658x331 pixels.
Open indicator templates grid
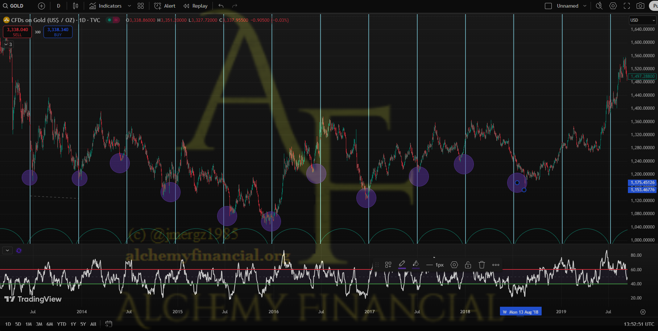pos(141,6)
